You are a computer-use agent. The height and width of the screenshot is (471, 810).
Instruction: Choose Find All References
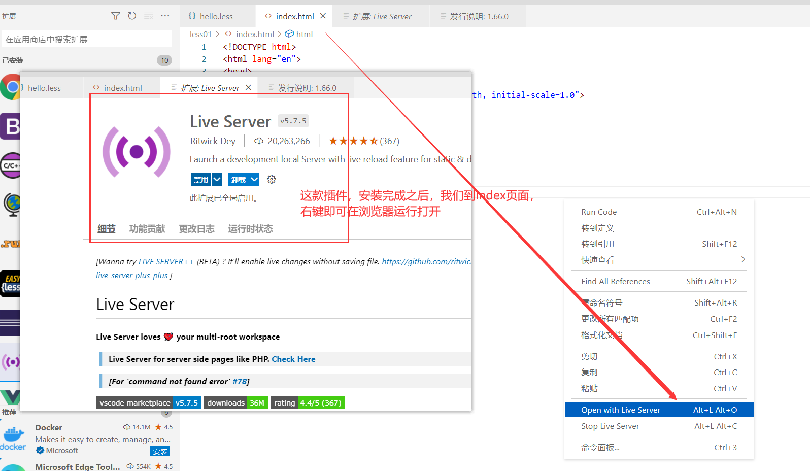(x=659, y=281)
